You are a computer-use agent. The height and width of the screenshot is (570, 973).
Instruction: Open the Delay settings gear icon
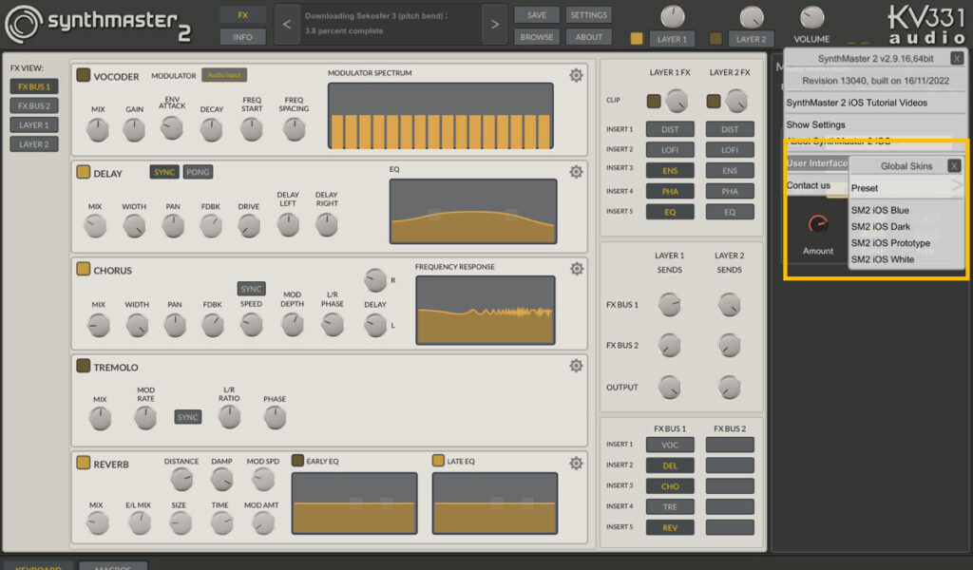tap(576, 172)
